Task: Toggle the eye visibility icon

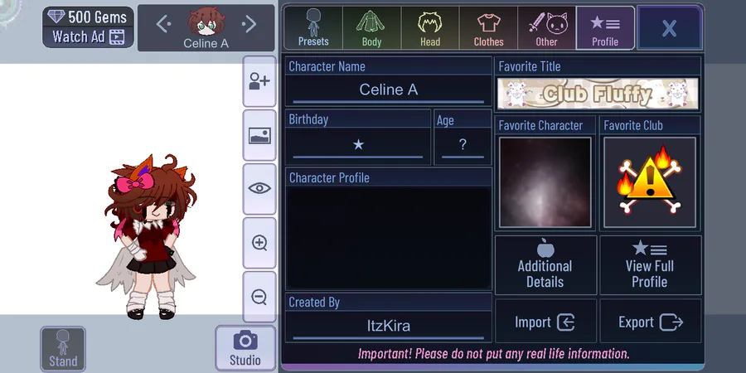Action: (x=259, y=189)
